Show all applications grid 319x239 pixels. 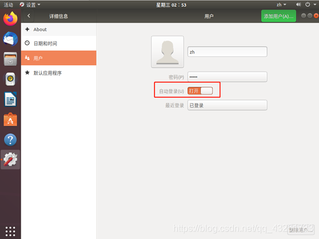tap(10, 231)
